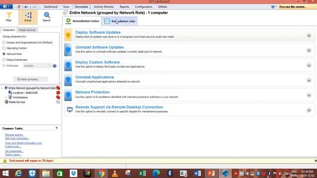
Task: Open the Dashboard menu
Action: click(x=51, y=6)
